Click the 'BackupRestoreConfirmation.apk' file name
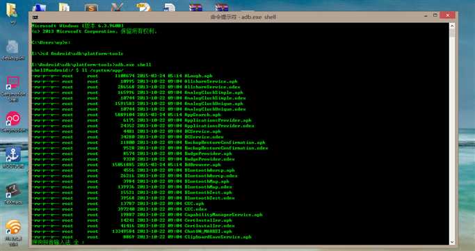475x251 pixels. click(x=225, y=143)
